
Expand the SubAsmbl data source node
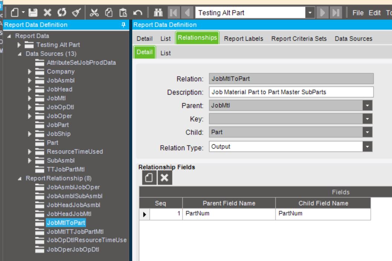(x=29, y=161)
